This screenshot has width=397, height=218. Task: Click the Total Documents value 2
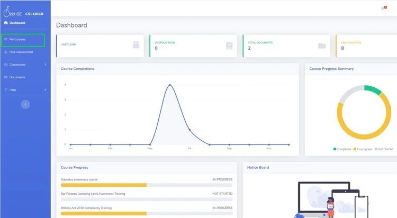(249, 48)
